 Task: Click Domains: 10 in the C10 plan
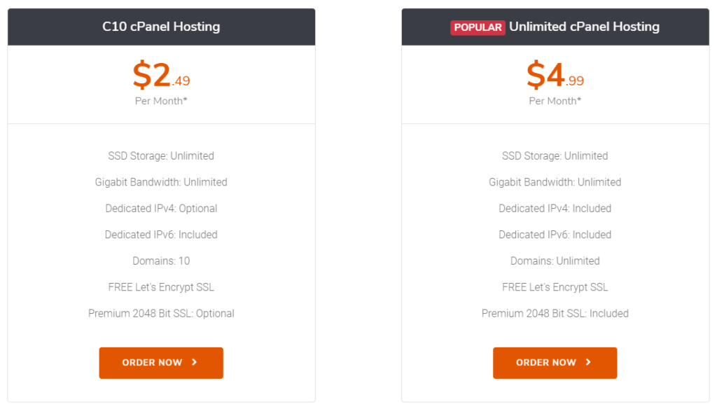(161, 261)
